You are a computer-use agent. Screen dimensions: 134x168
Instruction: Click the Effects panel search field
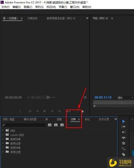coord(24,125)
